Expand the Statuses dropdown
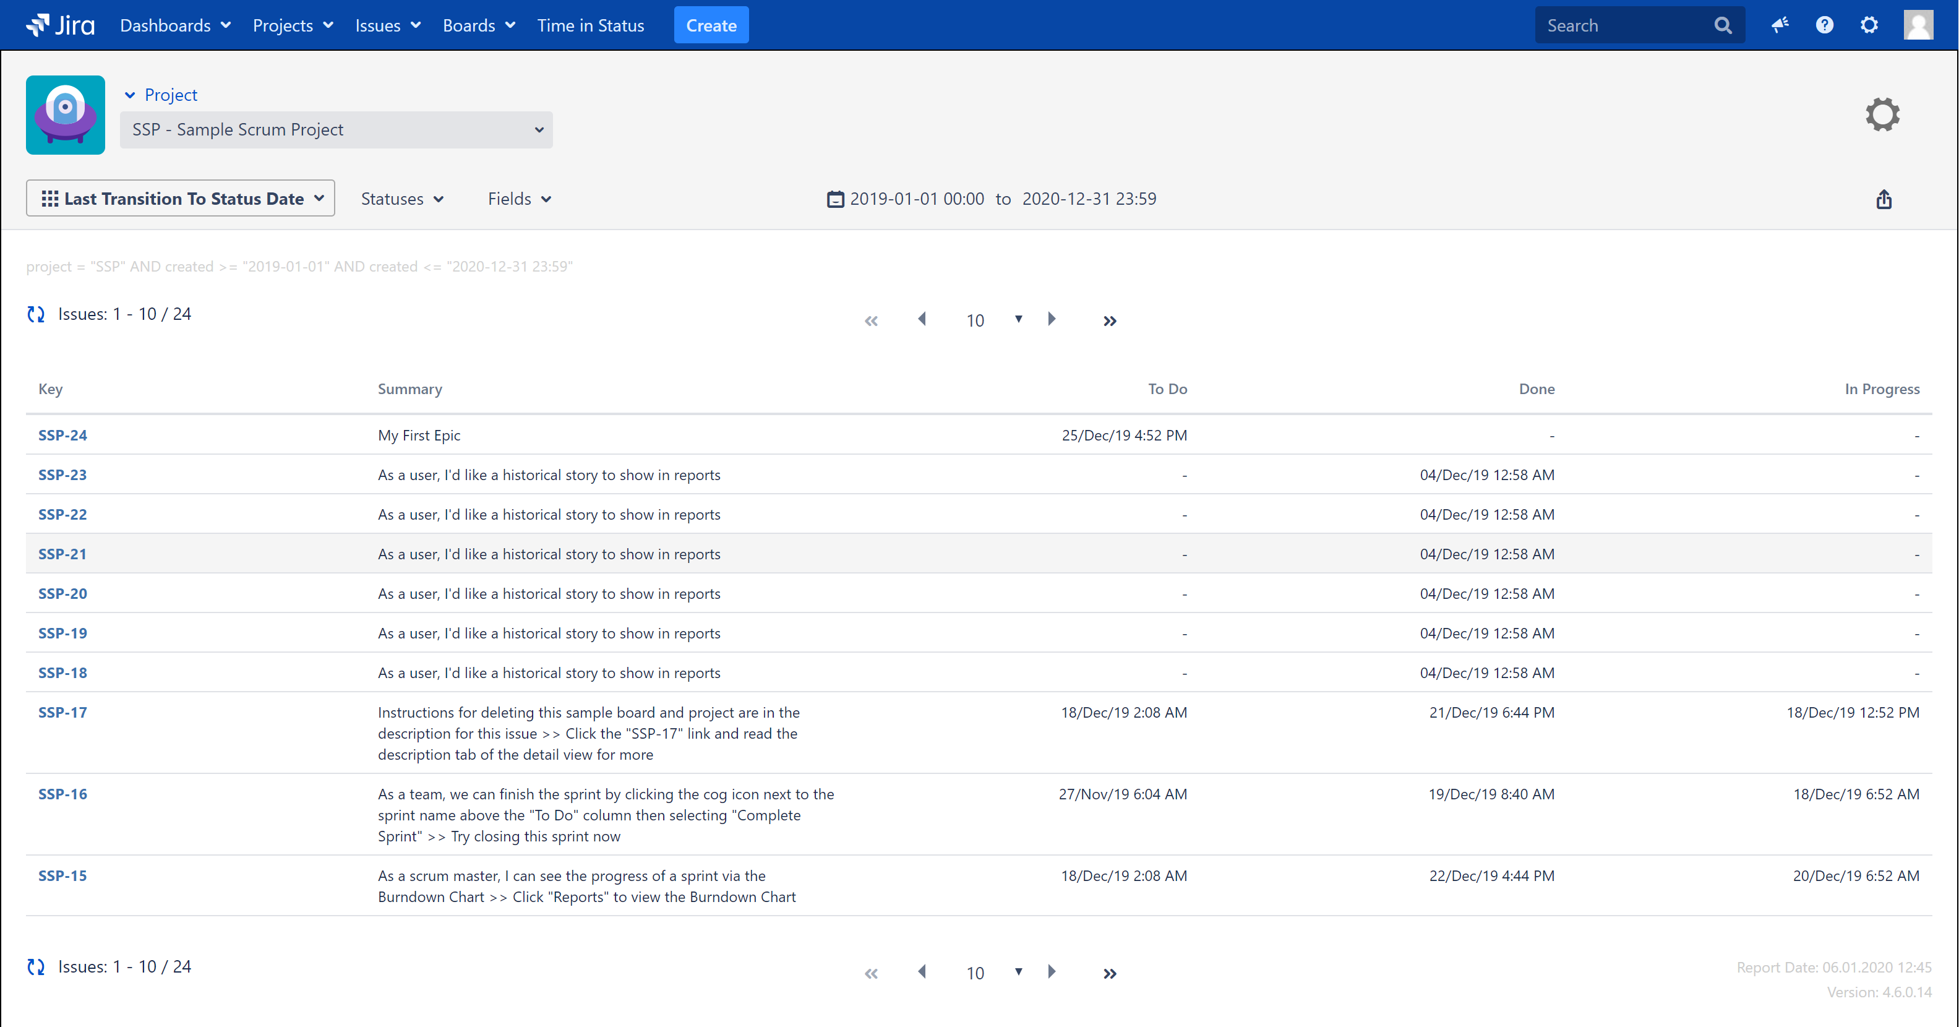1959x1027 pixels. click(x=401, y=199)
